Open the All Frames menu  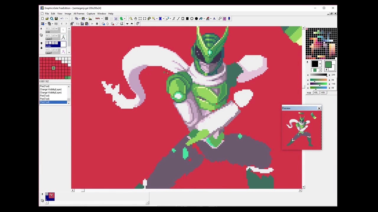click(x=79, y=14)
